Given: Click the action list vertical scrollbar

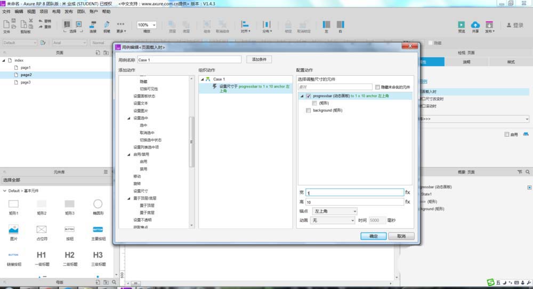Looking at the screenshot, I should [x=191, y=142].
